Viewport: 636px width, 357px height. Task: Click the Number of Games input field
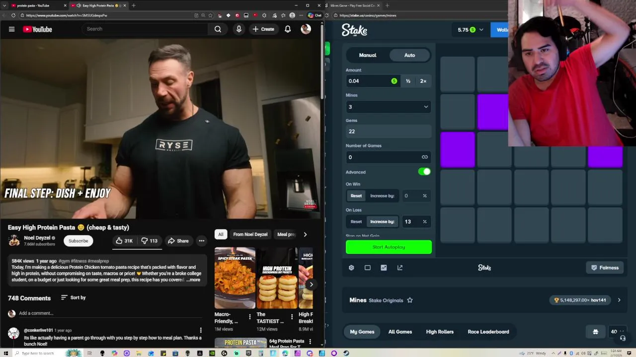coord(389,157)
